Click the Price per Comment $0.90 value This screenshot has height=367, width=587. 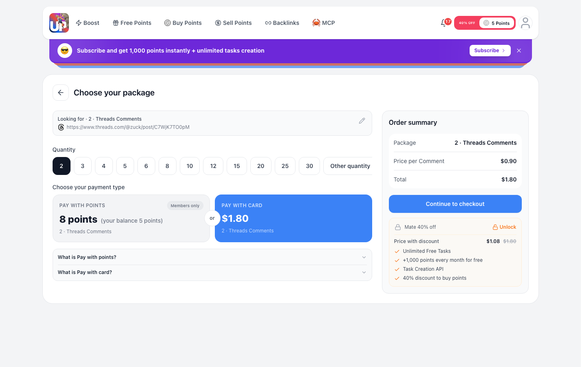pos(509,161)
